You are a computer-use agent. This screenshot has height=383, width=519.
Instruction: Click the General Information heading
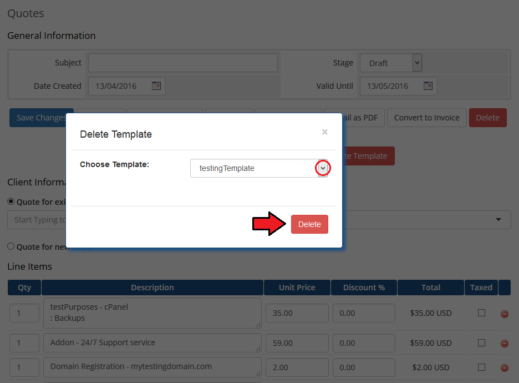pyautogui.click(x=52, y=36)
